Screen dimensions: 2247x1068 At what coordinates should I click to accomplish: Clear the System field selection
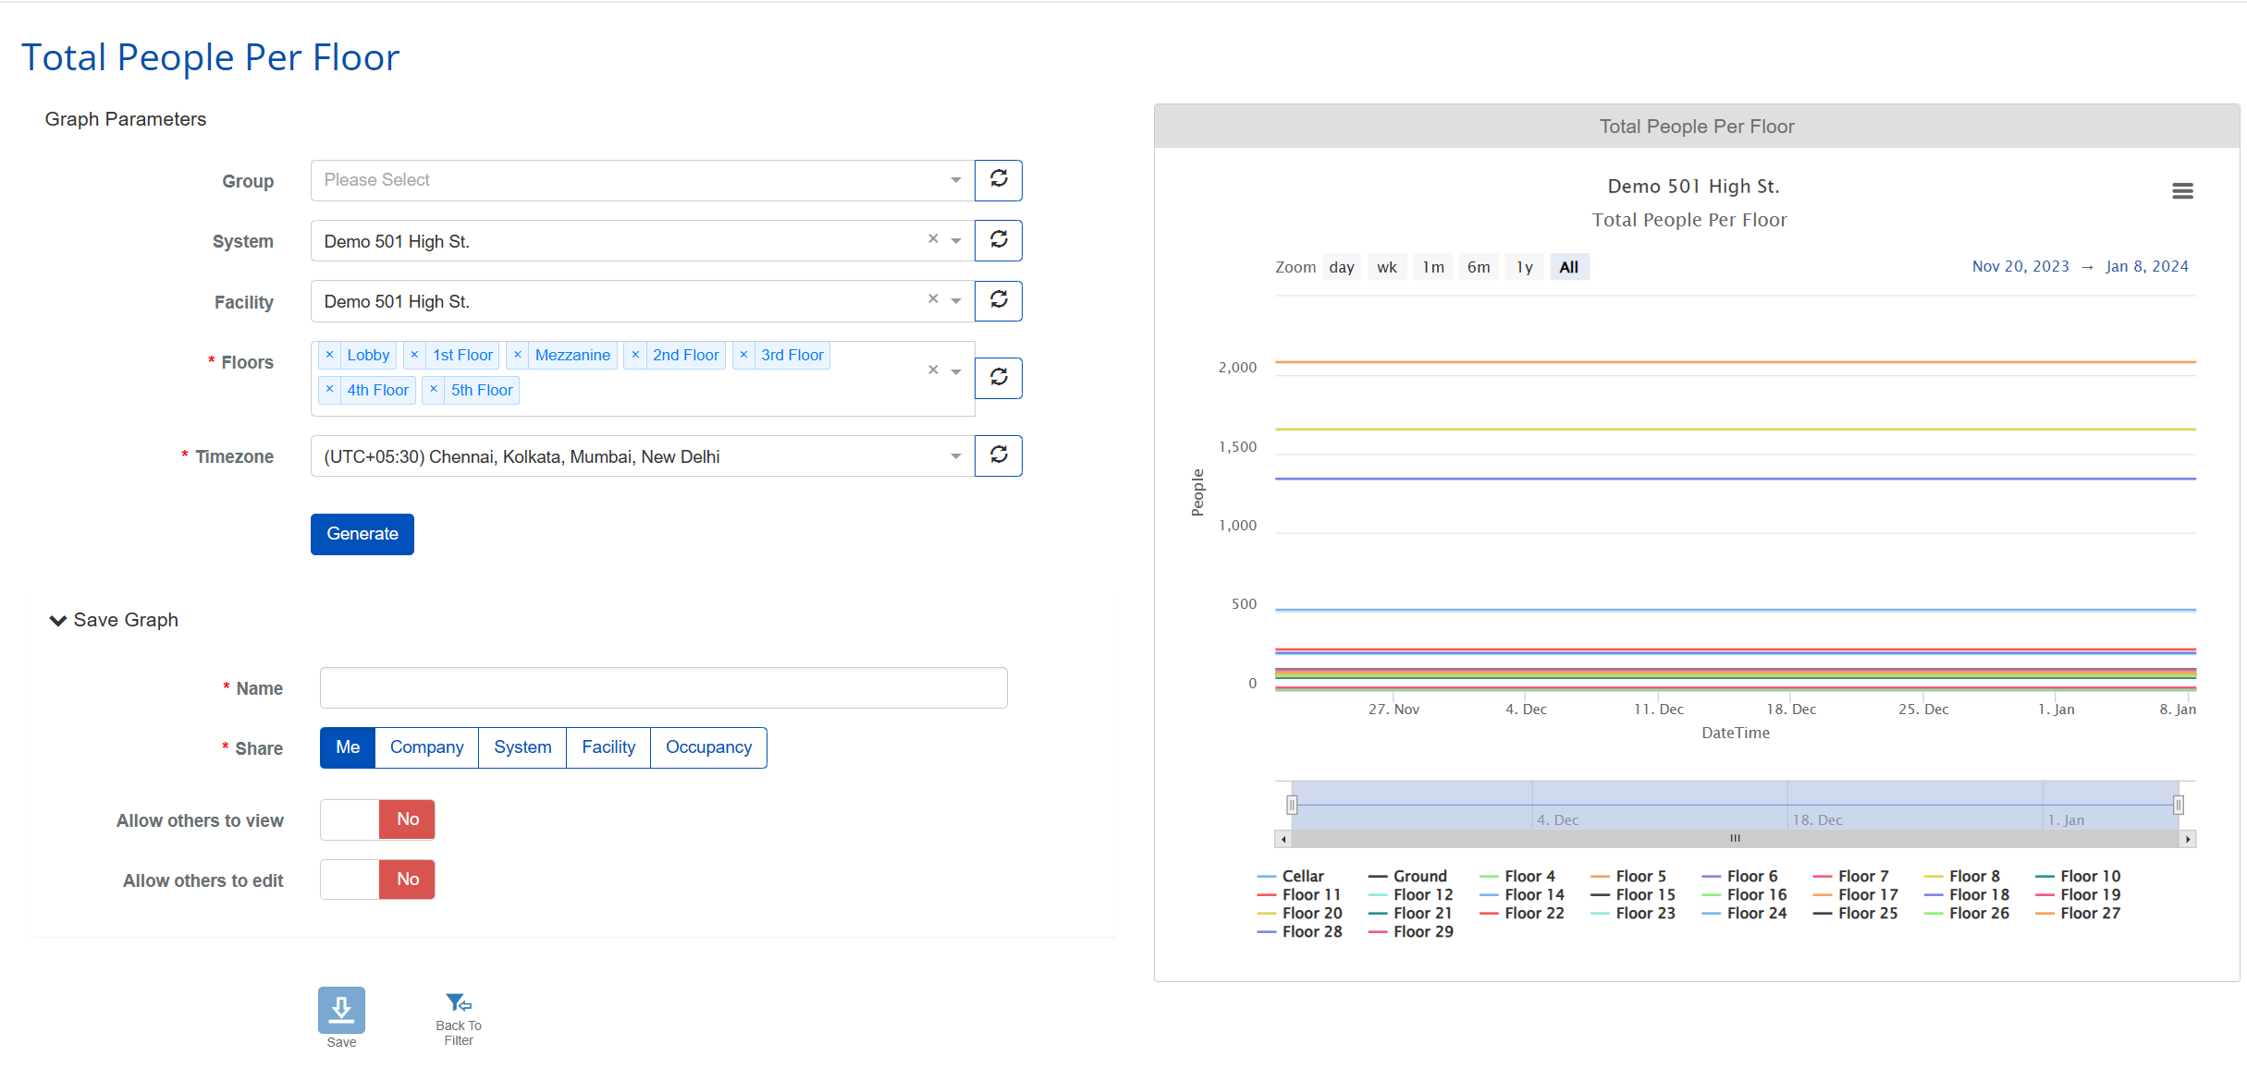[x=933, y=239]
